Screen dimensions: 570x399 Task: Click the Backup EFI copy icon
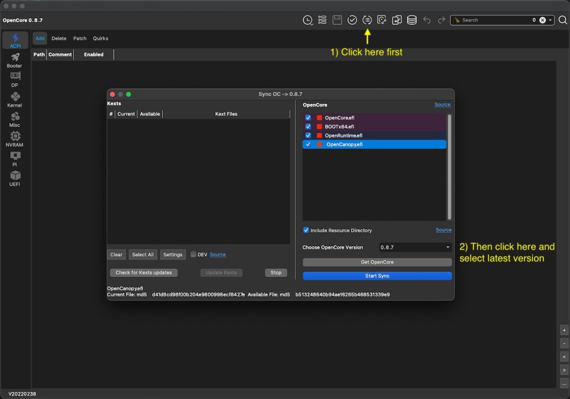(397, 20)
